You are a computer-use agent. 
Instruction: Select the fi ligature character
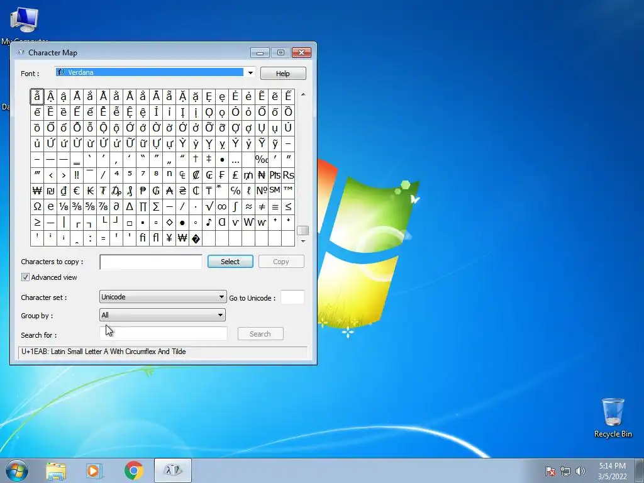pos(143,238)
